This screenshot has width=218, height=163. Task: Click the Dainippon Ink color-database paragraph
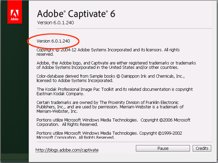coord(111,78)
